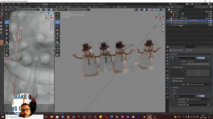
Task: Click Array modifier Count slider field
Action: (198, 64)
